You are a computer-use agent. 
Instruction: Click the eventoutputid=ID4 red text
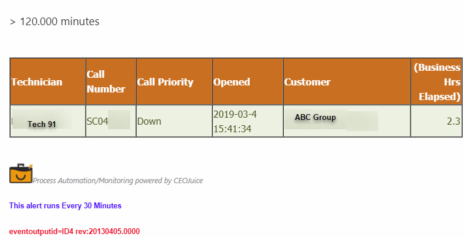[41, 231]
